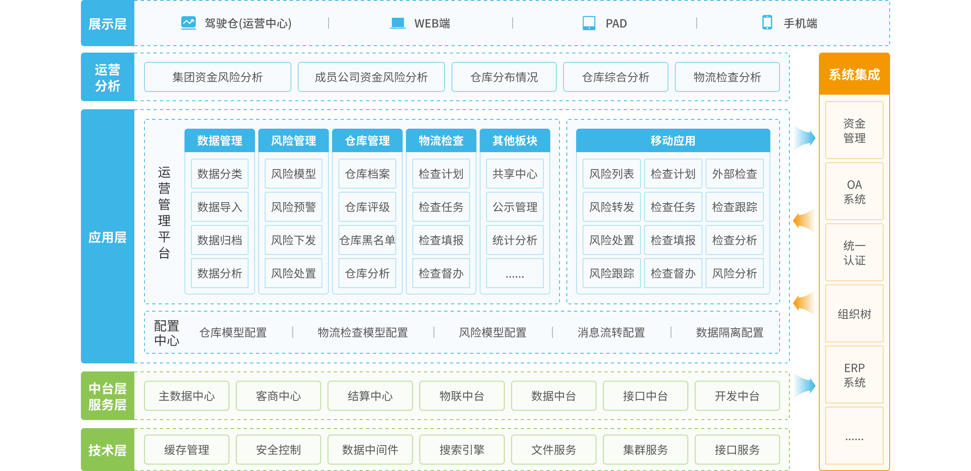Viewport: 971px width, 471px height.
Task: Click the blue arrow pointing to ERP系统
Action: [x=804, y=385]
